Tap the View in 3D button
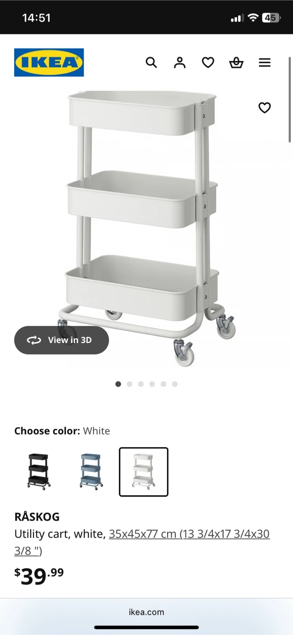Screen dimensions: 293x635 (x=61, y=340)
